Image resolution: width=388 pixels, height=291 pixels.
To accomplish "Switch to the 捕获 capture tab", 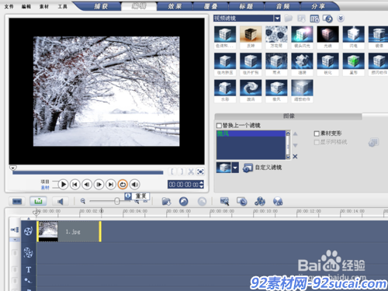I will click(x=101, y=6).
